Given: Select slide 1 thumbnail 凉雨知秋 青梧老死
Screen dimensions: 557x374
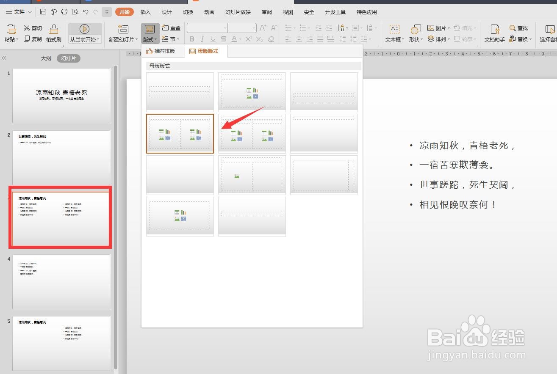Looking at the screenshot, I should point(61,96).
